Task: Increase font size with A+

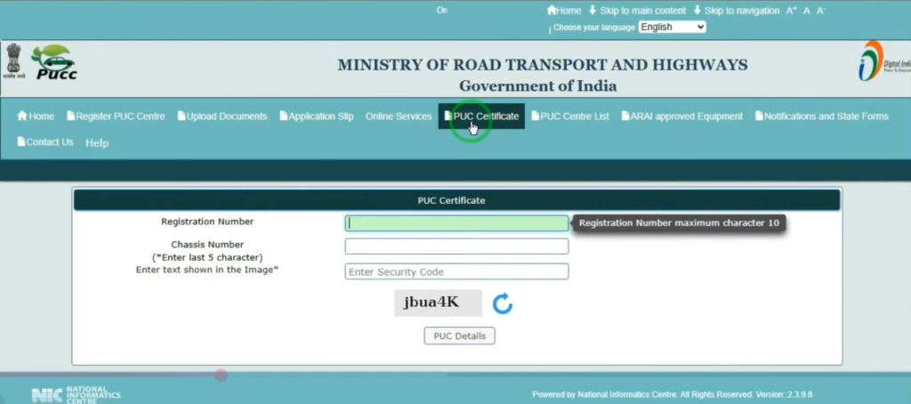Action: 791,11
